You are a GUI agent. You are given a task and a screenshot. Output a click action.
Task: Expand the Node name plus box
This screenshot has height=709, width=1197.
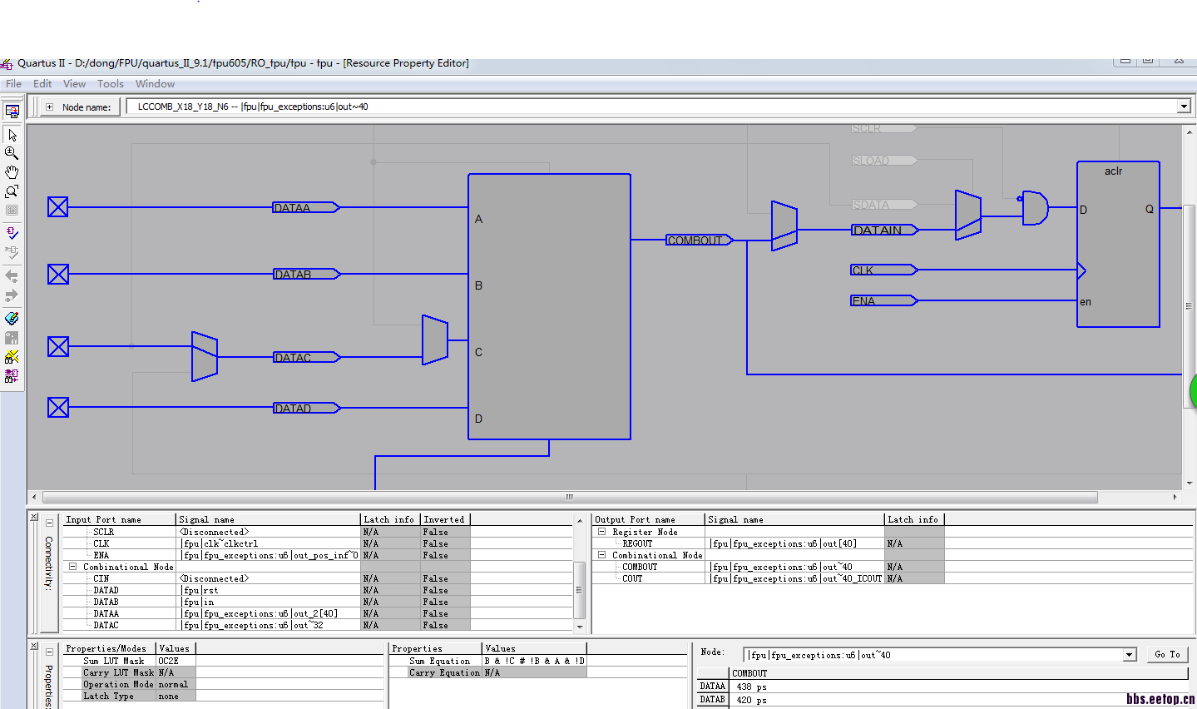click(x=49, y=107)
